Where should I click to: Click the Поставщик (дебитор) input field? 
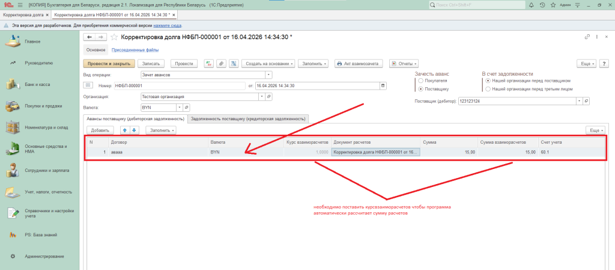(516, 102)
